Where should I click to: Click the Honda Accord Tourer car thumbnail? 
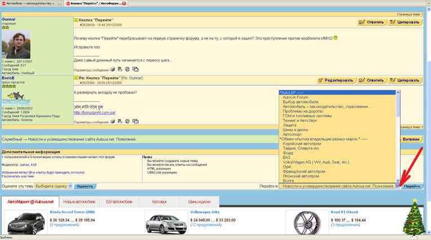pos(26,224)
